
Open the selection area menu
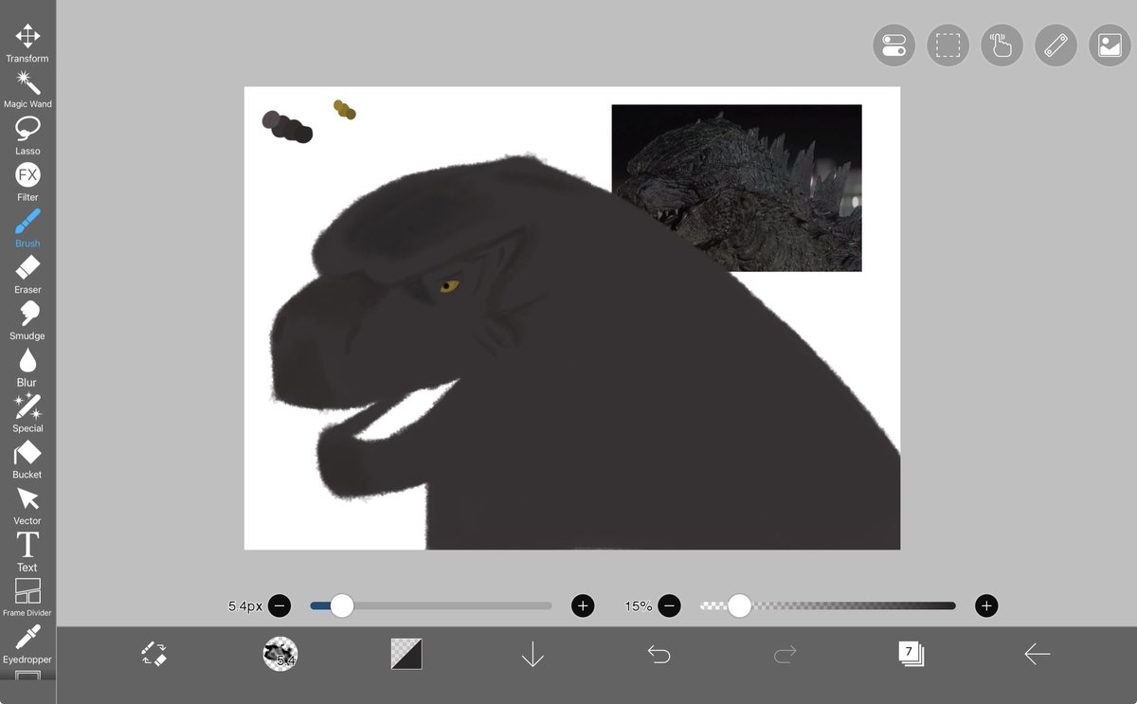[x=948, y=45]
